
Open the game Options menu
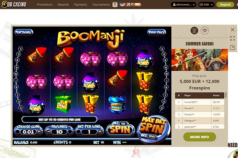coord(24,32)
